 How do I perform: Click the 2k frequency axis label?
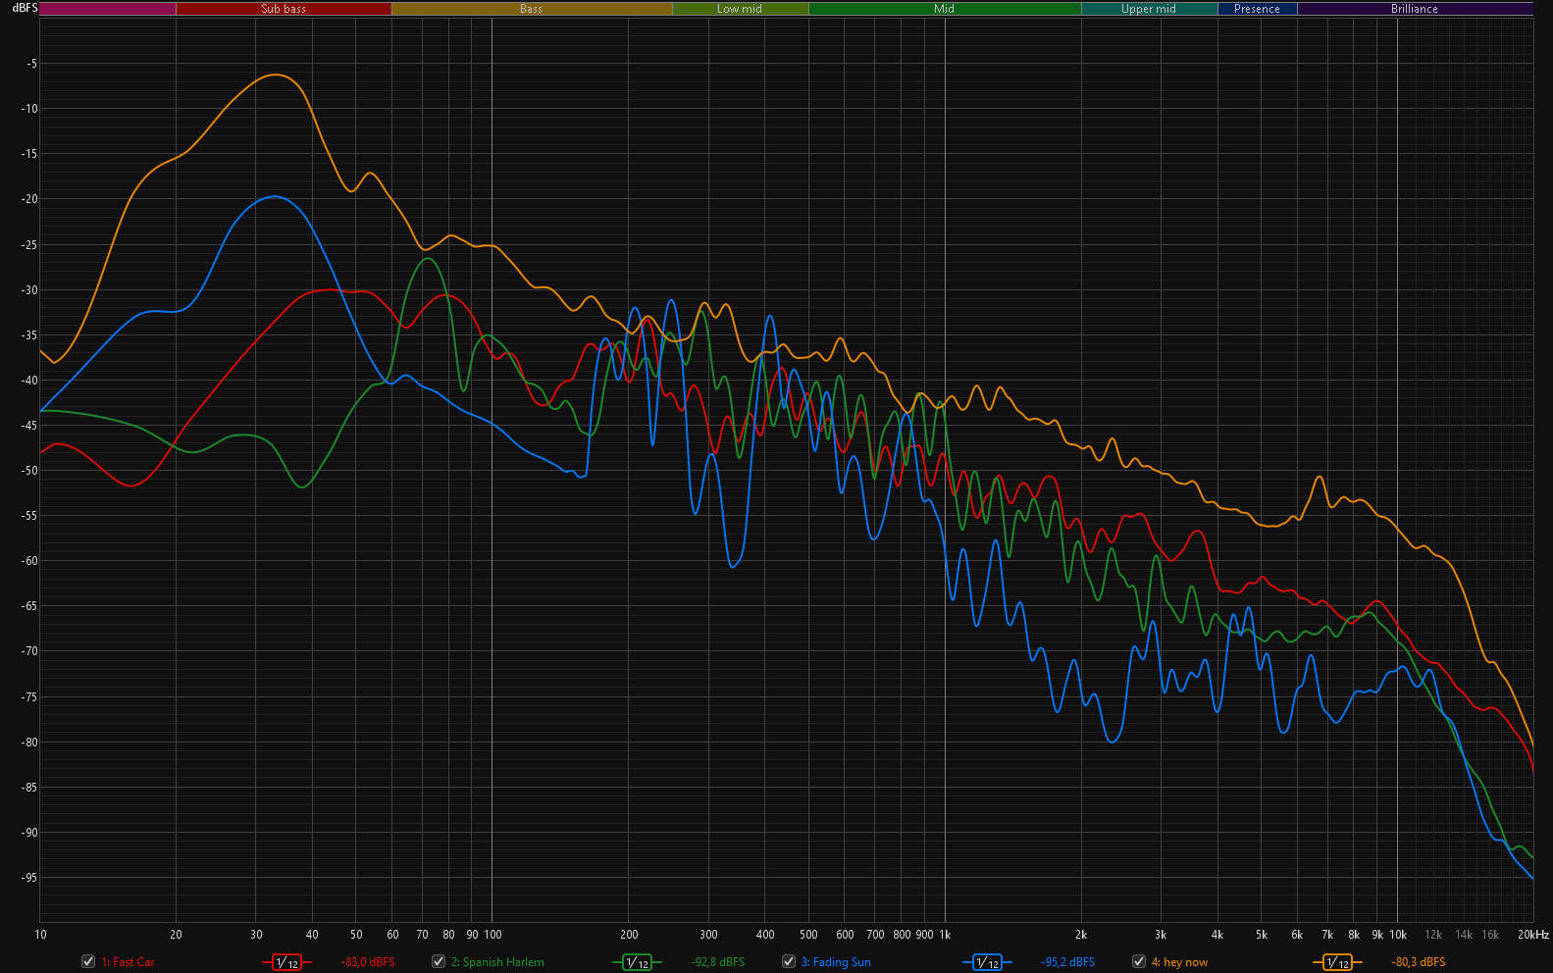1081,935
